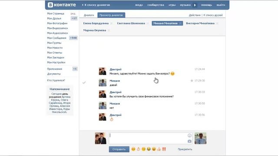The image size is (278, 156).
Task: Toggle checkmark selecting Михаил's 'давай' message
Action: (x=84, y=83)
